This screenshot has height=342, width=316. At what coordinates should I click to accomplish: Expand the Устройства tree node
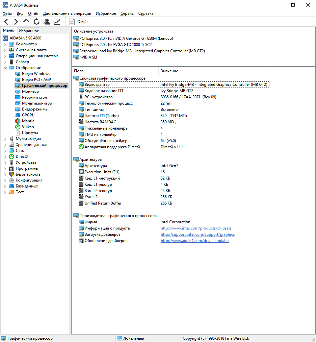point(5,162)
